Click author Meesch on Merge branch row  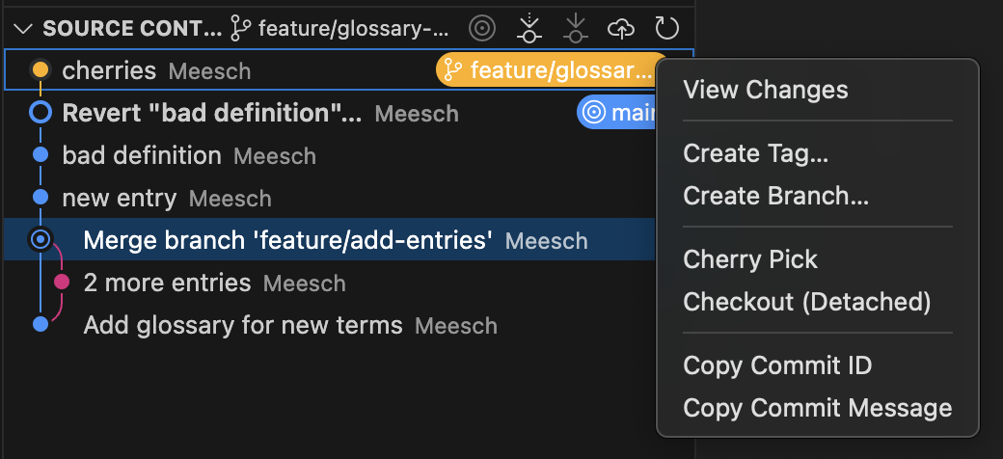[546, 241]
